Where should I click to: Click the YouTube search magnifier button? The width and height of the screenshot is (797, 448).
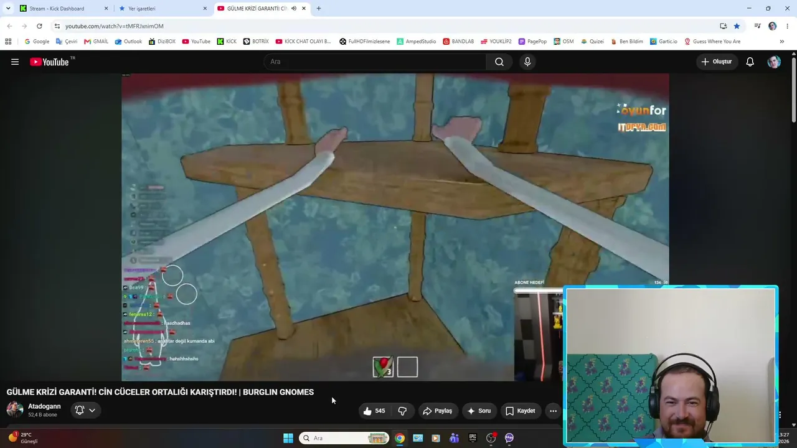(499, 62)
